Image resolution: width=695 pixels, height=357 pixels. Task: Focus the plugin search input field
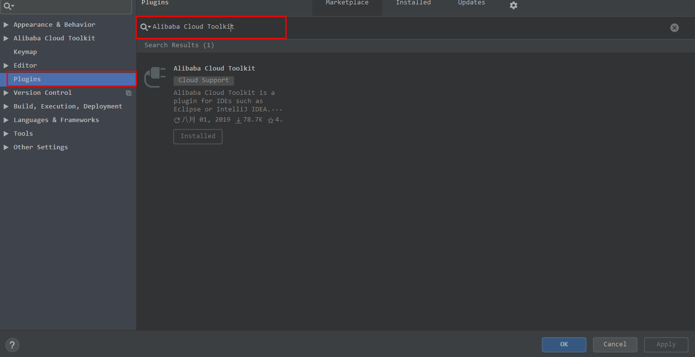coord(409,27)
